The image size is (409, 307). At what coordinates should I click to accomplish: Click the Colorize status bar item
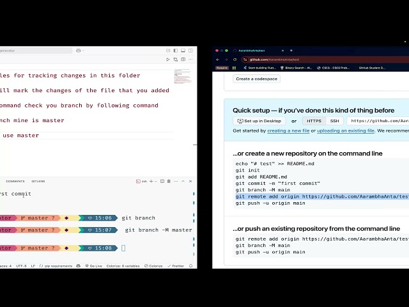(153, 266)
